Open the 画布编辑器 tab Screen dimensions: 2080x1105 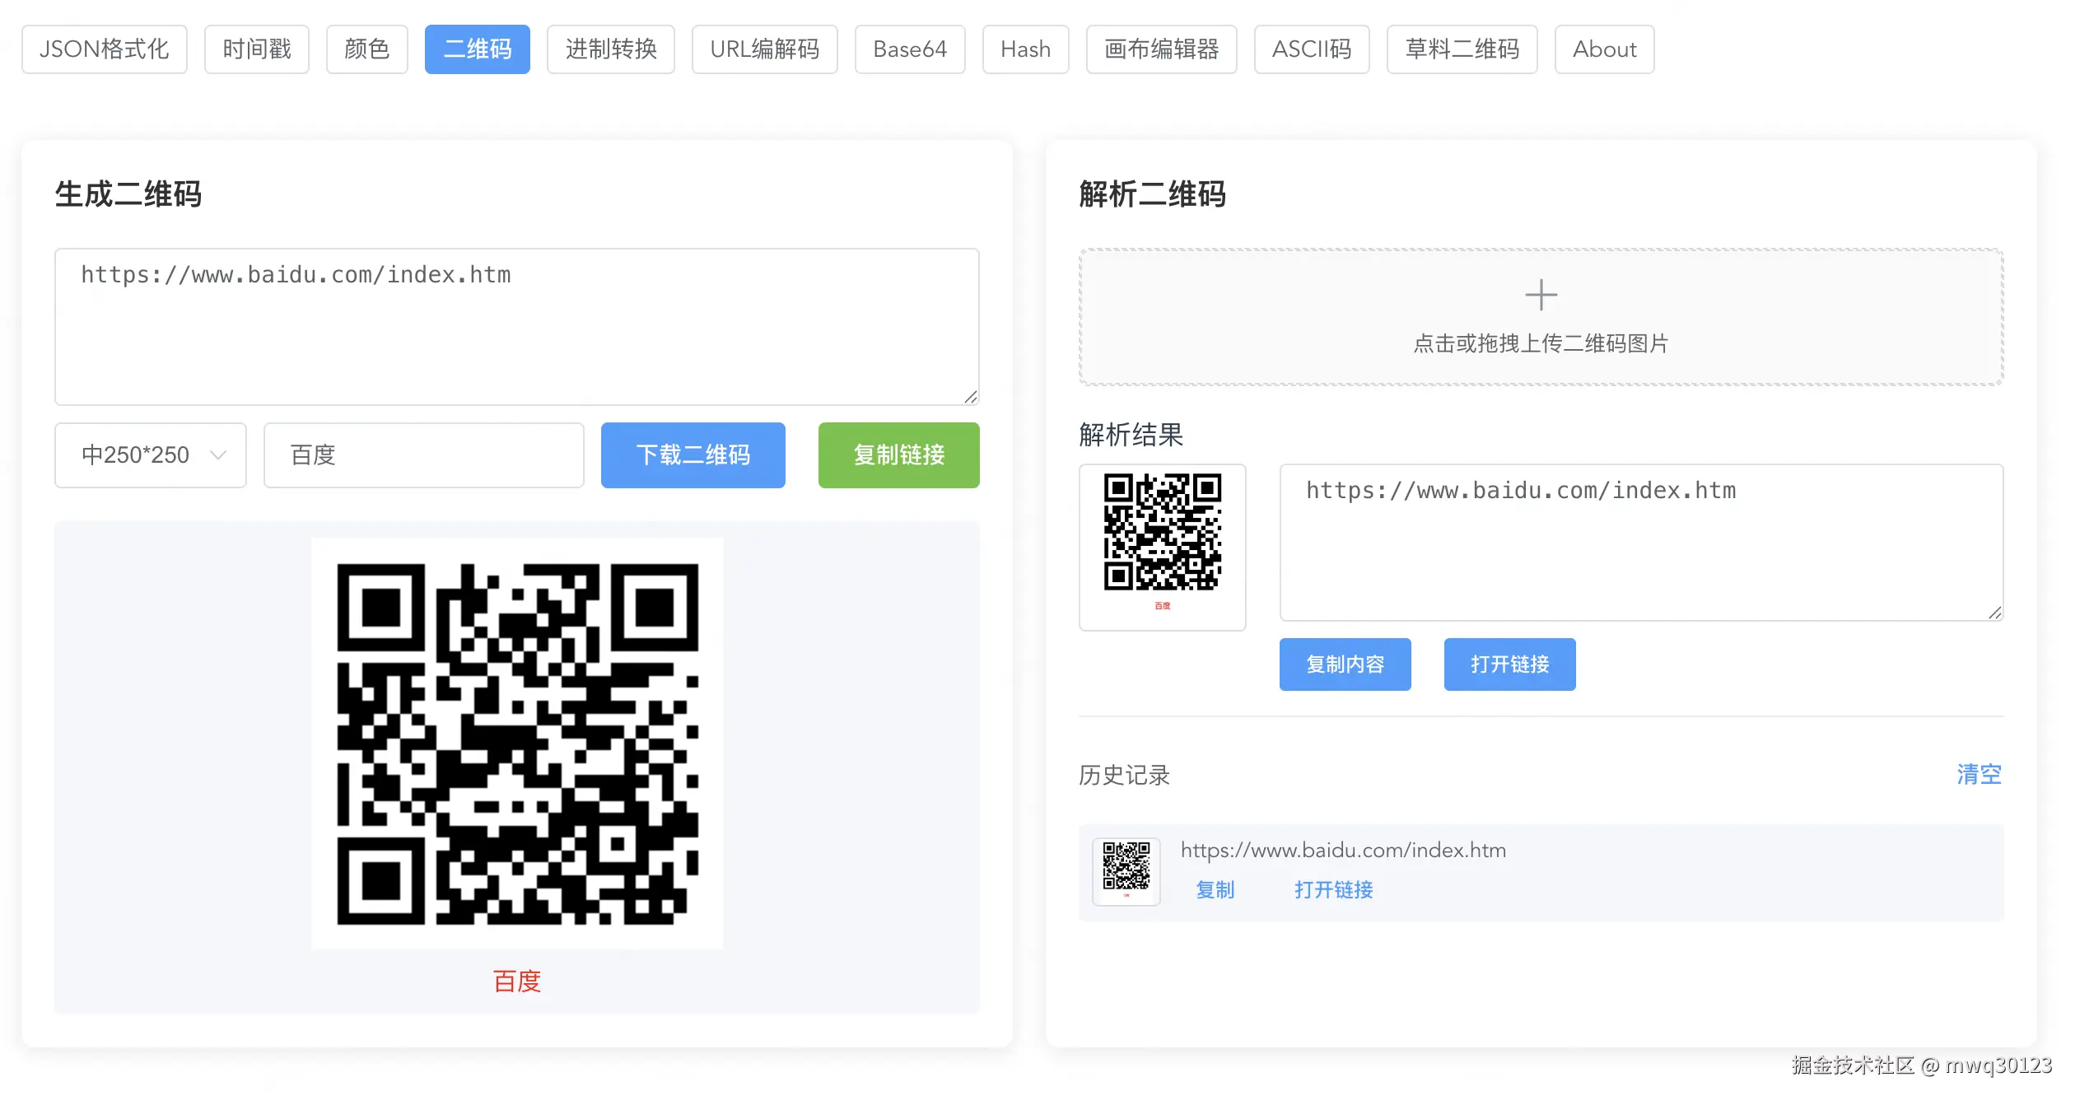pos(1162,49)
